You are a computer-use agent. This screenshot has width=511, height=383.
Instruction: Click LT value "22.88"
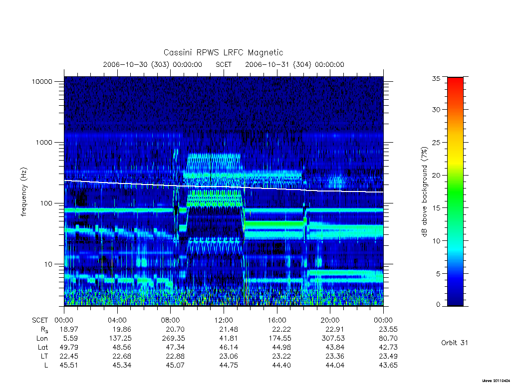175,356
